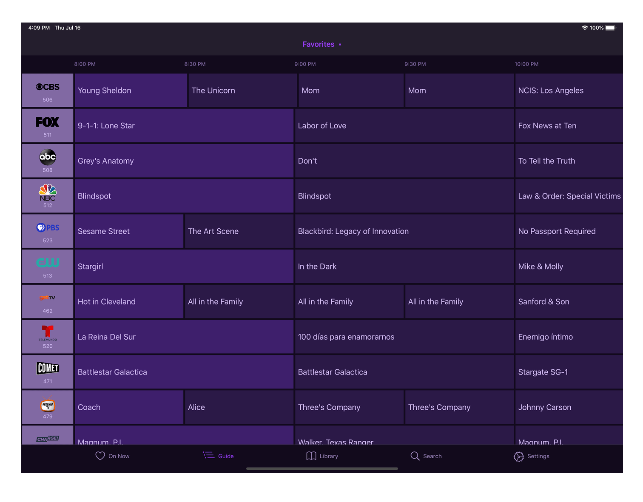This screenshot has height=502, width=643.
Task: Select channel 462 logo
Action: coord(48,298)
